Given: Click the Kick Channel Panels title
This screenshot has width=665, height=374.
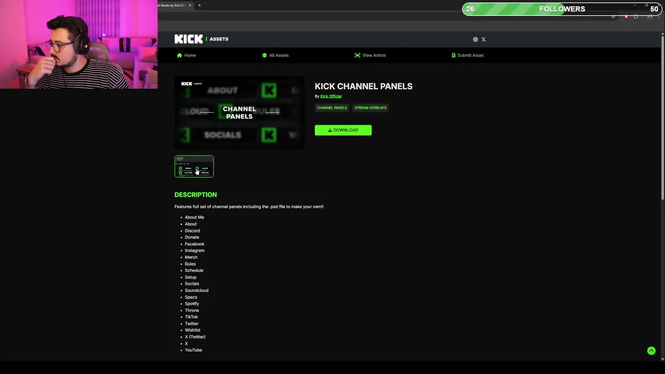Looking at the screenshot, I should coord(364,86).
